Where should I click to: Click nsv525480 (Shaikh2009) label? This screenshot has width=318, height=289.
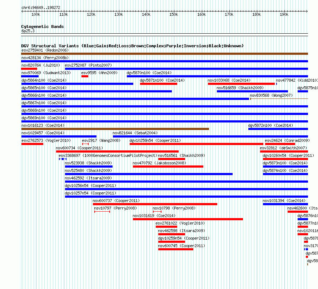click(x=88, y=170)
